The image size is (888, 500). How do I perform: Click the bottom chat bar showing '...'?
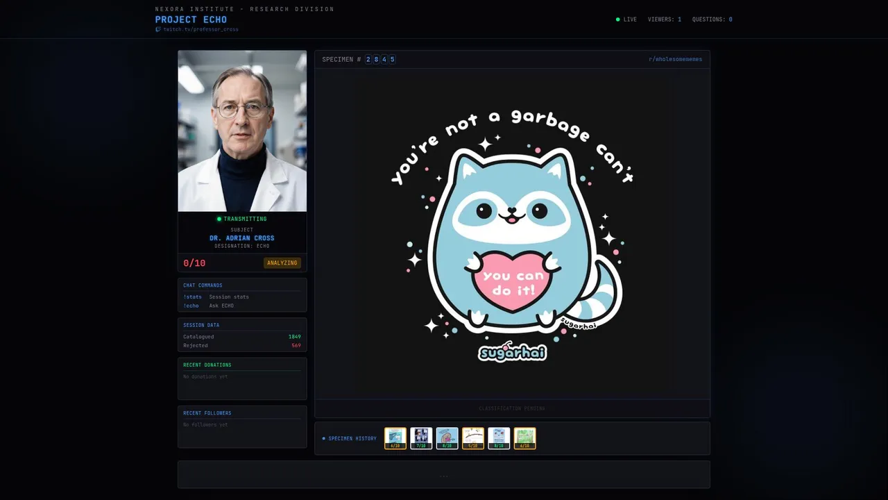tap(444, 474)
